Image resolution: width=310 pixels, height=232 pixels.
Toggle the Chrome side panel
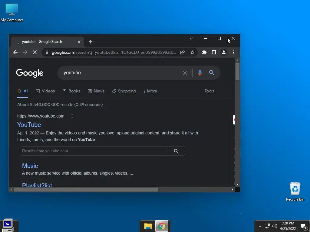pyautogui.click(x=214, y=52)
